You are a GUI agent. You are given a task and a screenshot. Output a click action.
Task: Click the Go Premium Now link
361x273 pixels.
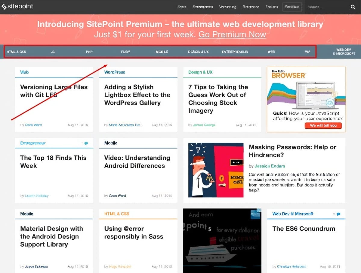click(232, 34)
